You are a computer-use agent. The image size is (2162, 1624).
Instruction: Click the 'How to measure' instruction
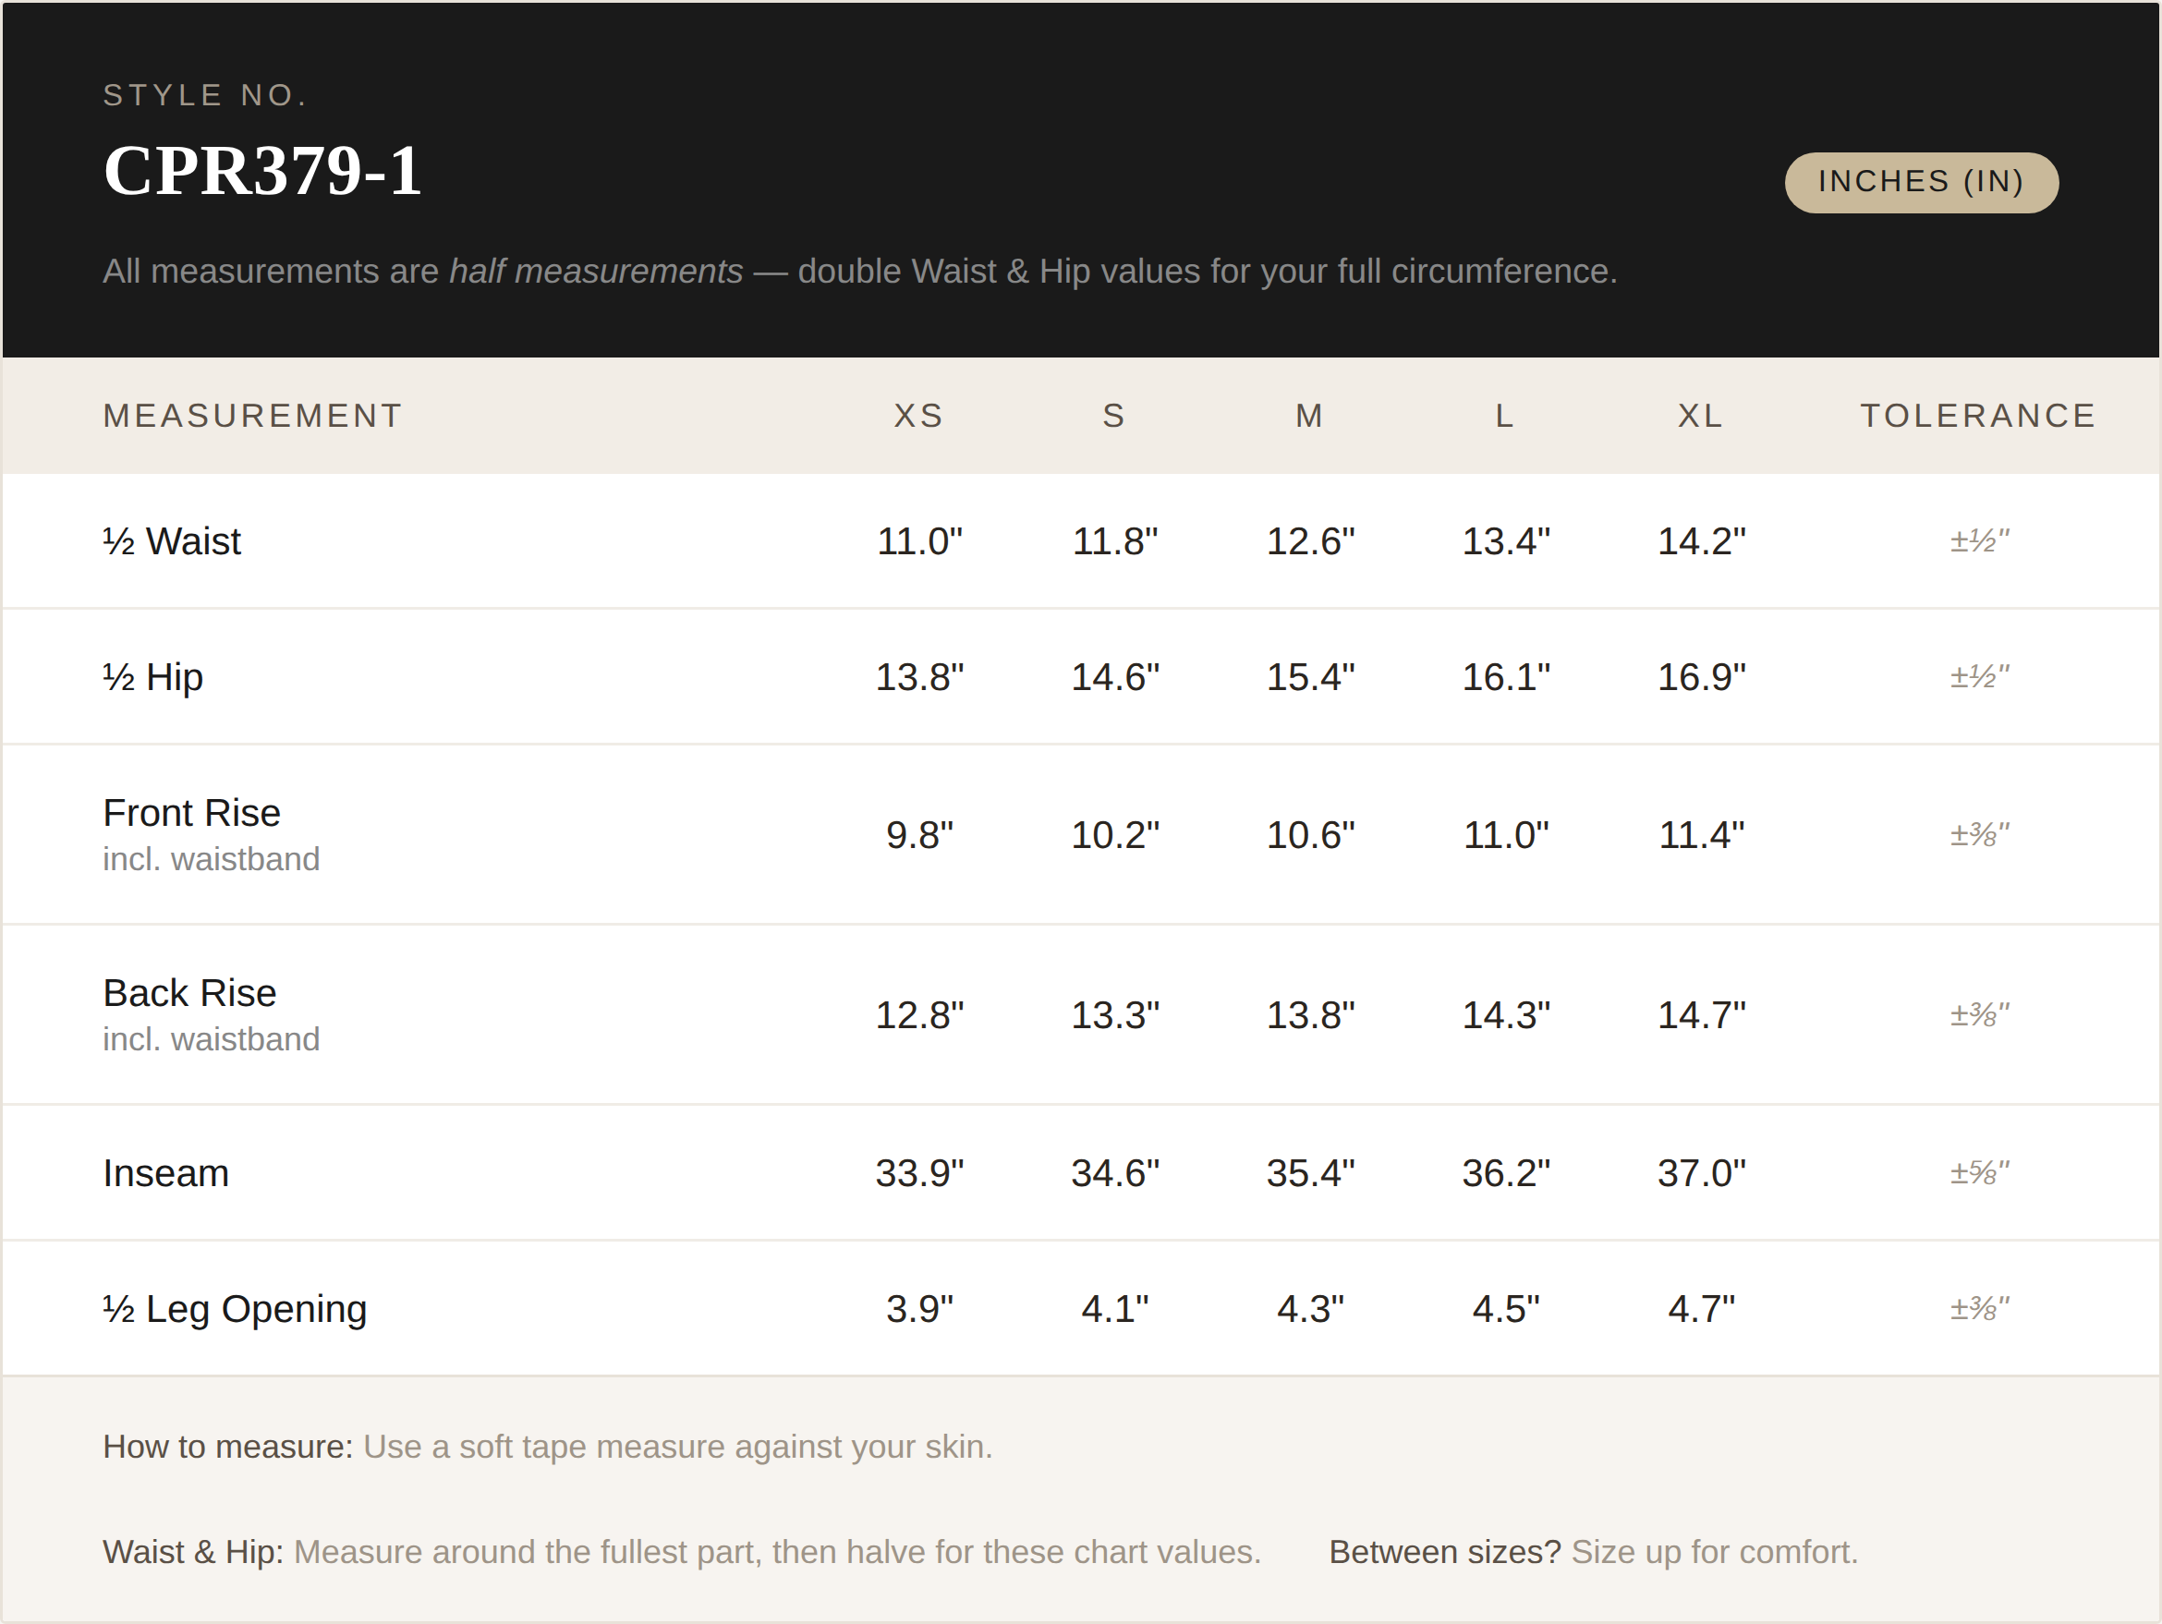547,1448
